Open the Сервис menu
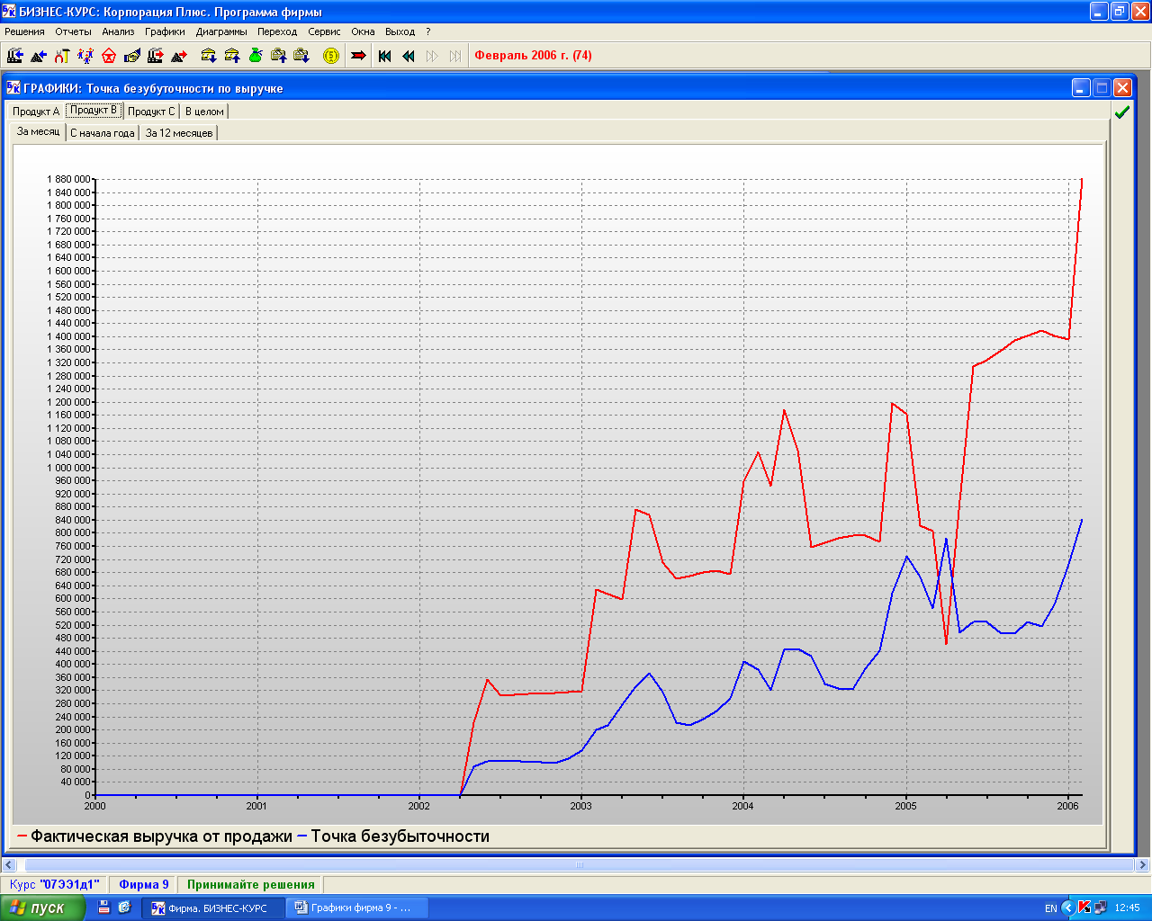The image size is (1152, 921). 324,31
